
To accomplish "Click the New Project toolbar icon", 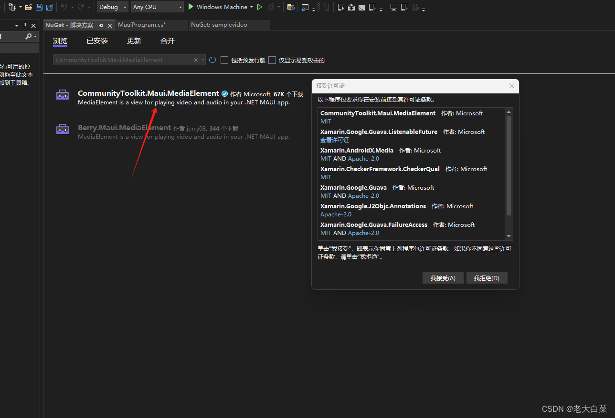I will coord(12,7).
